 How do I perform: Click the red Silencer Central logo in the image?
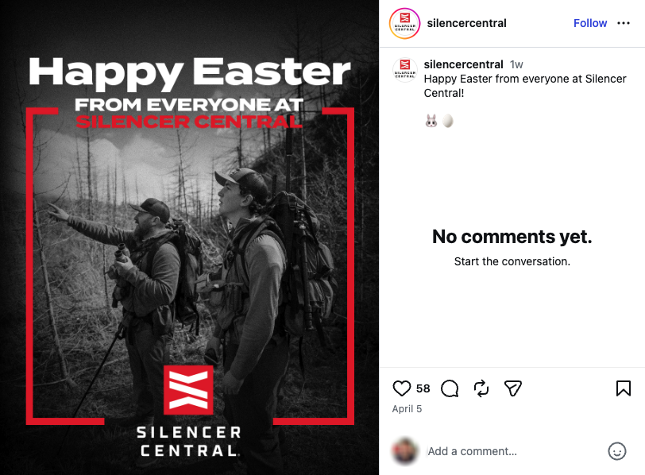click(x=188, y=390)
